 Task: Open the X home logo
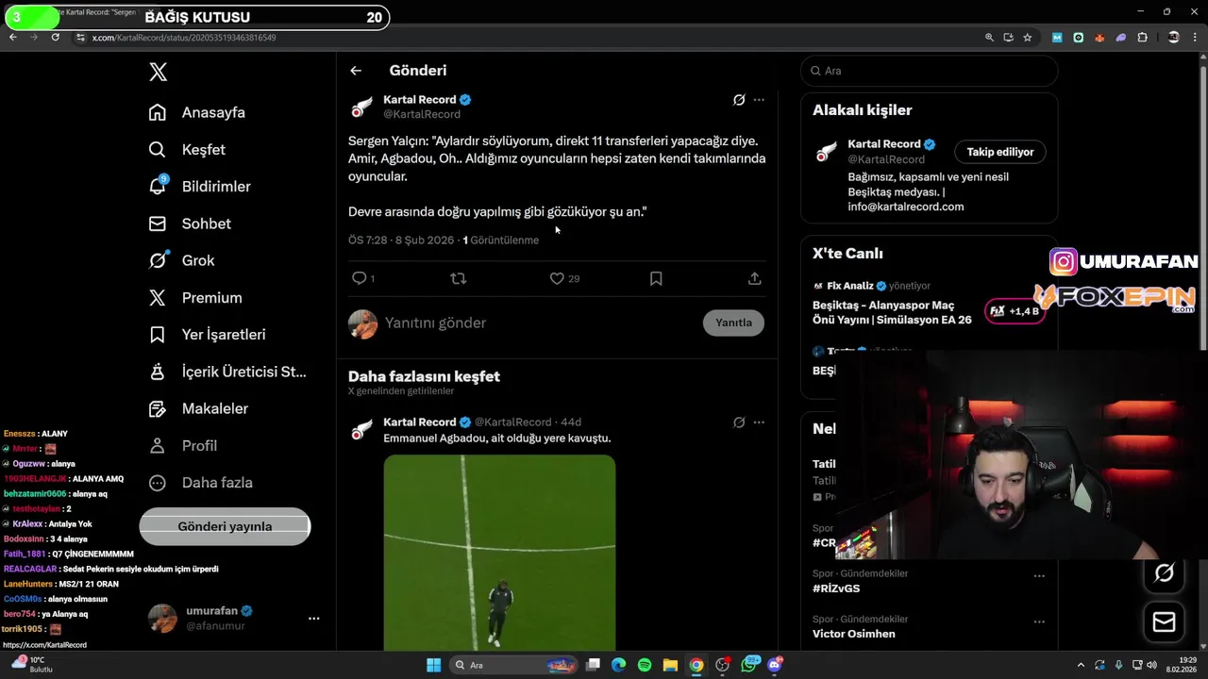click(159, 72)
